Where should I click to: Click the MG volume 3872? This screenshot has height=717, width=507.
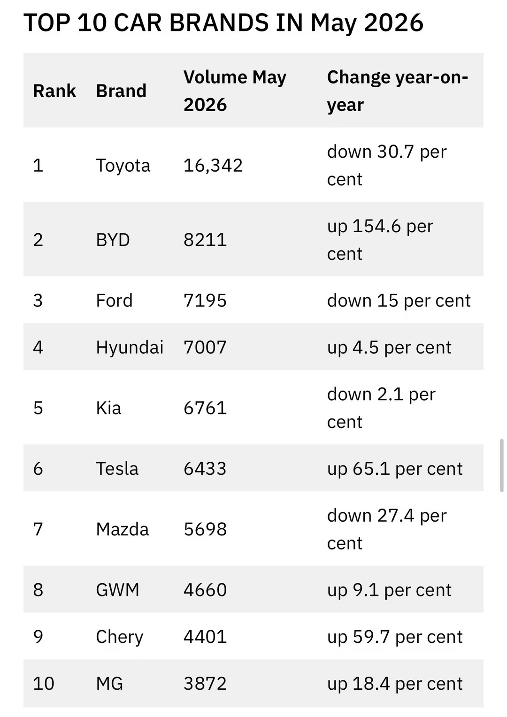tap(205, 683)
